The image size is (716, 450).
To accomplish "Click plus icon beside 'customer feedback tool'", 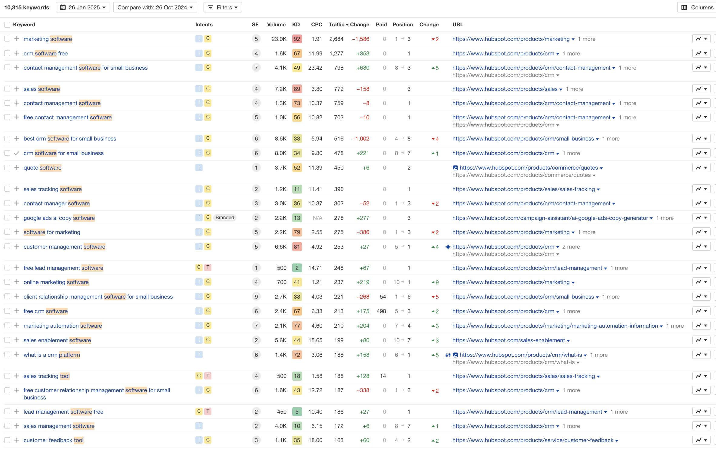I will click(17, 440).
